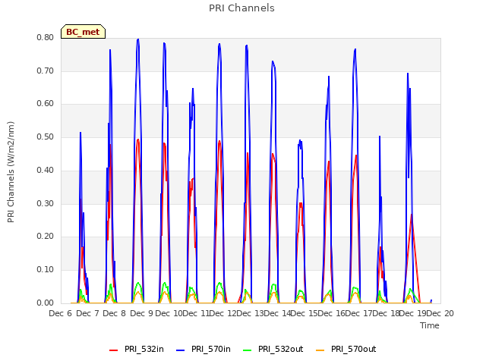The height and width of the screenshot is (364, 486).
Task: Click the 0.80 y-axis tick label
Action: tap(46, 37)
